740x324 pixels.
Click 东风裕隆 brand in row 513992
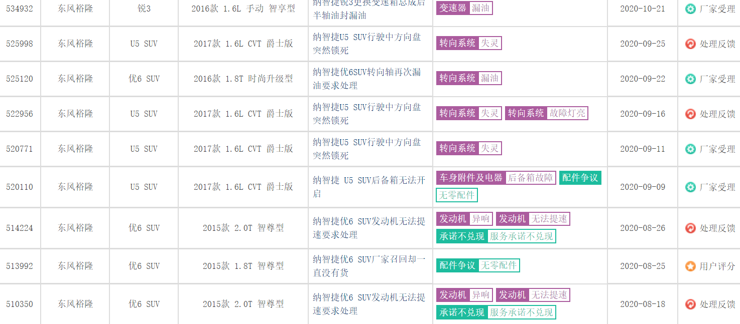coord(75,266)
